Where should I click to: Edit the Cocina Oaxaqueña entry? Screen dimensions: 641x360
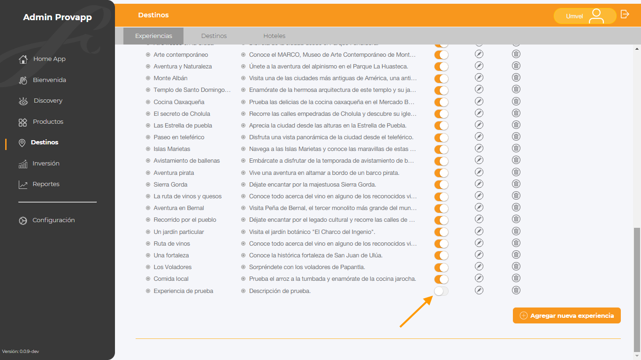[x=479, y=101]
